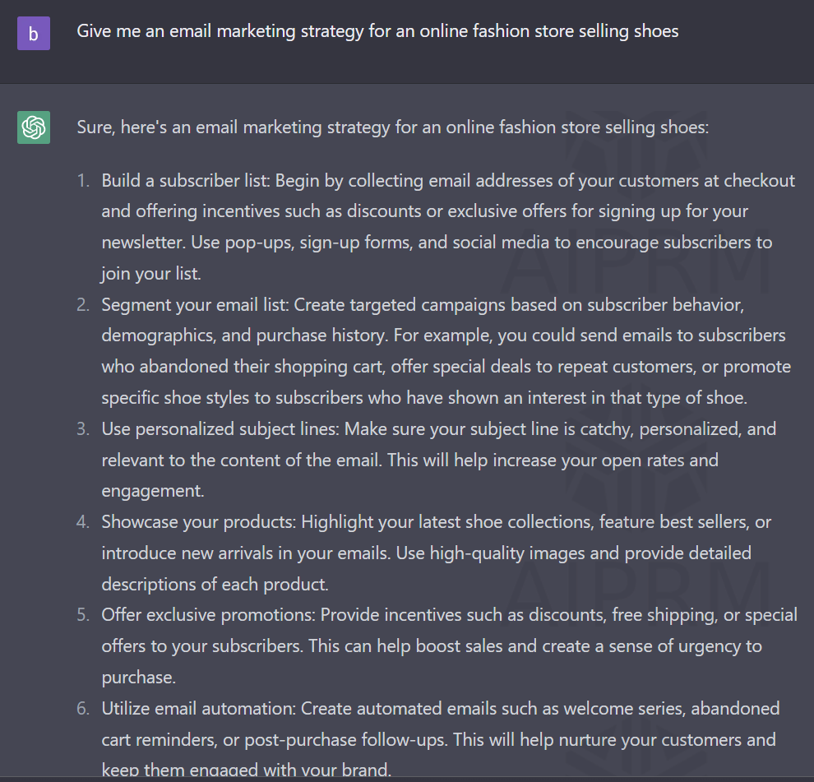Screen dimensions: 814x782
Task: Click the "Showcase your products" text
Action: tap(197, 521)
